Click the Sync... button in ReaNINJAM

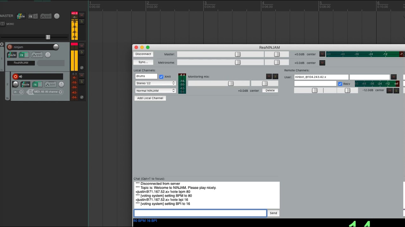(143, 62)
